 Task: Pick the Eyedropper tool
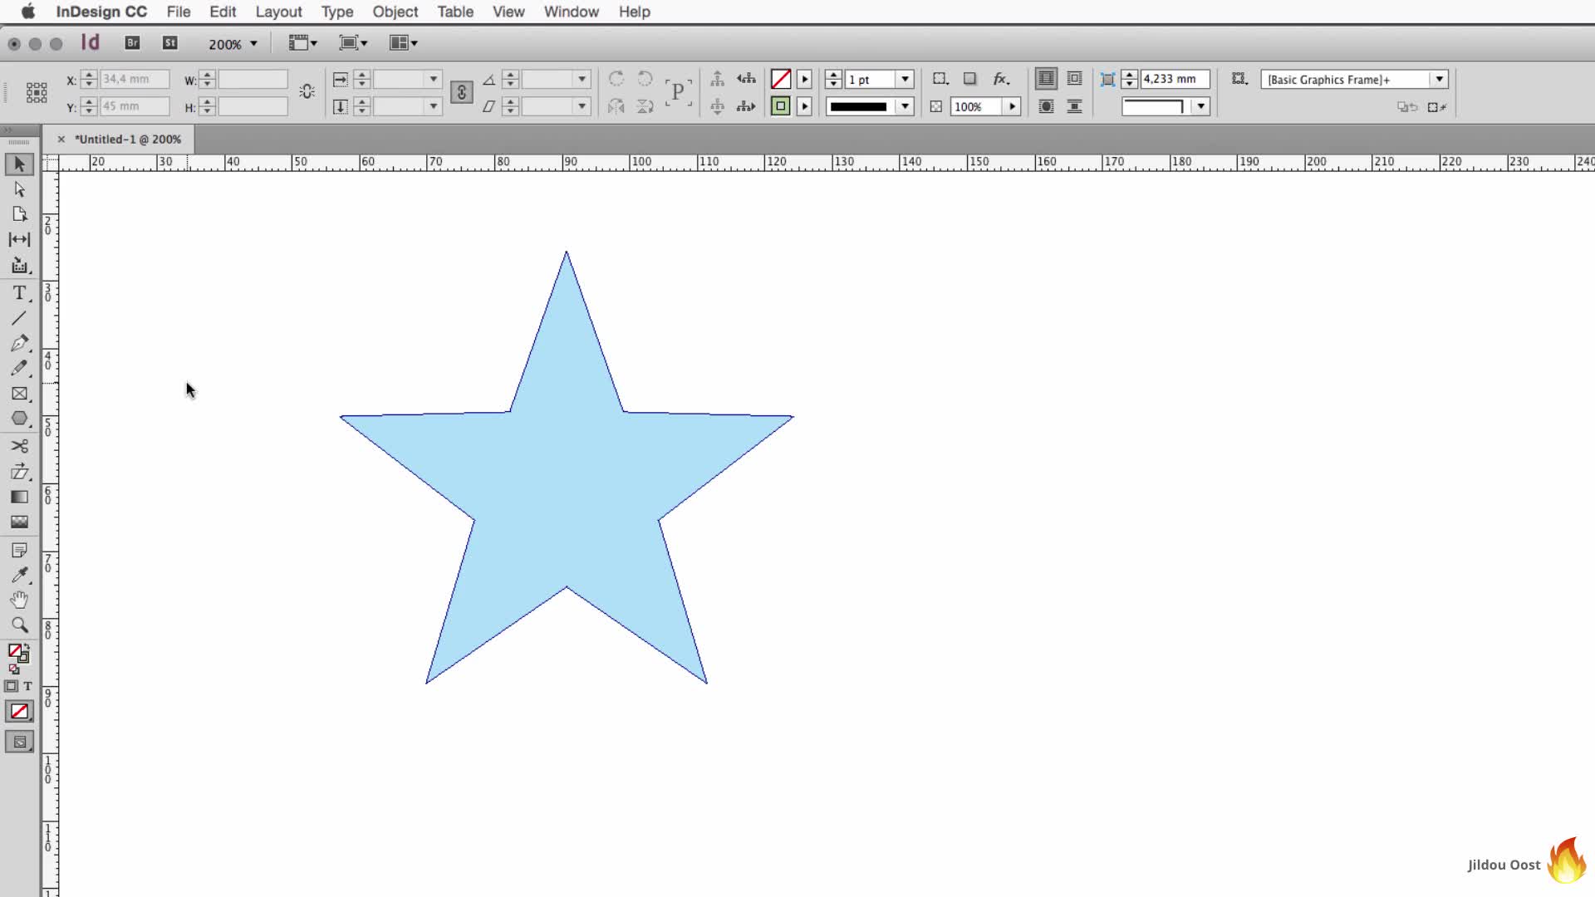pos(19,575)
